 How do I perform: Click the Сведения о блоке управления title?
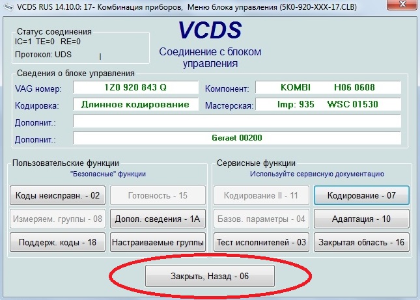(x=76, y=74)
